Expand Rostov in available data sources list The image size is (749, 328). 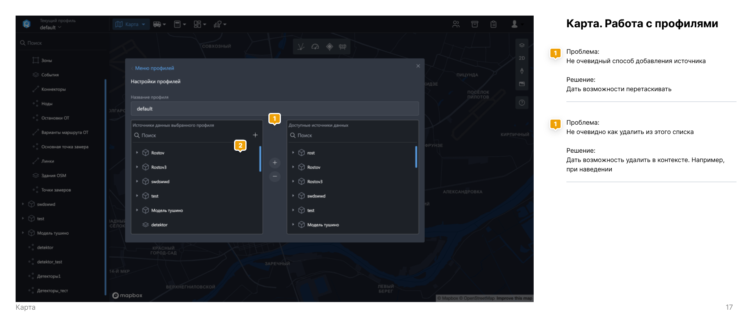click(x=293, y=167)
